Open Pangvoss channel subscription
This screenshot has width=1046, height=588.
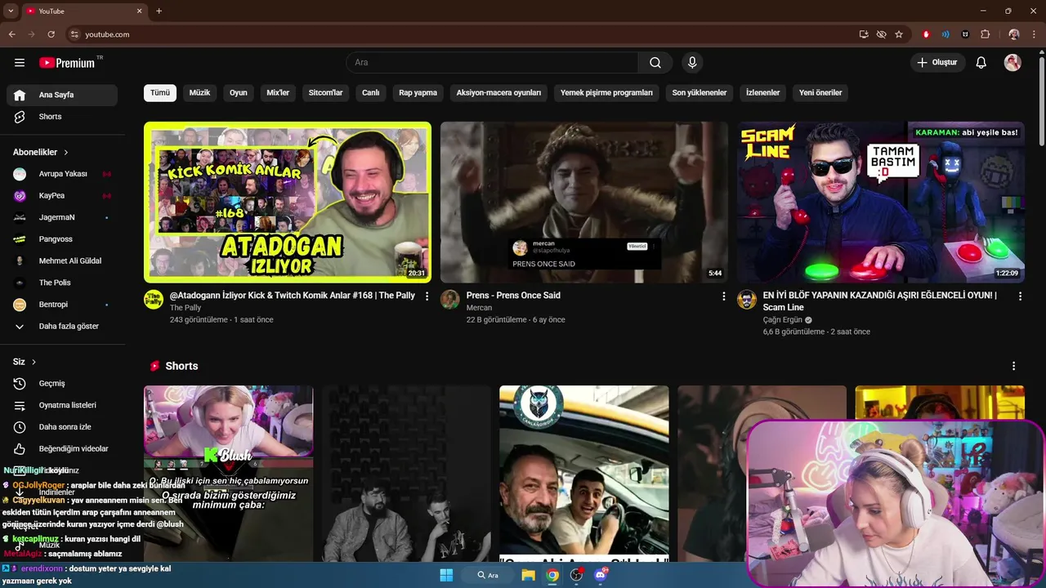pyautogui.click(x=62, y=239)
